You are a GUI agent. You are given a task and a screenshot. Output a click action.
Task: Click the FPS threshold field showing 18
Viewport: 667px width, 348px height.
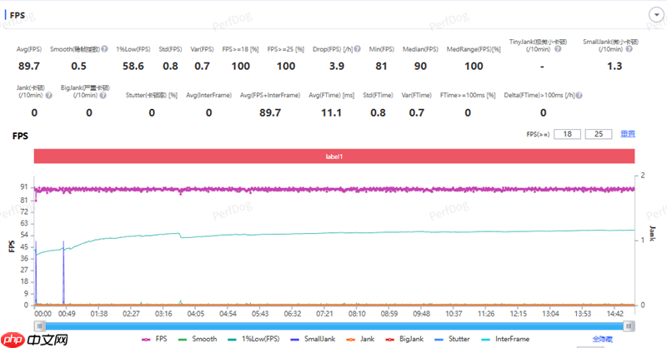point(568,133)
